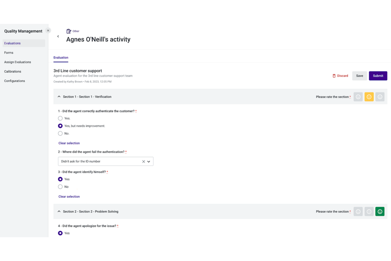This screenshot has height=261, width=391.
Task: Click the neutral face rating for Section 2
Action: [x=369, y=211]
